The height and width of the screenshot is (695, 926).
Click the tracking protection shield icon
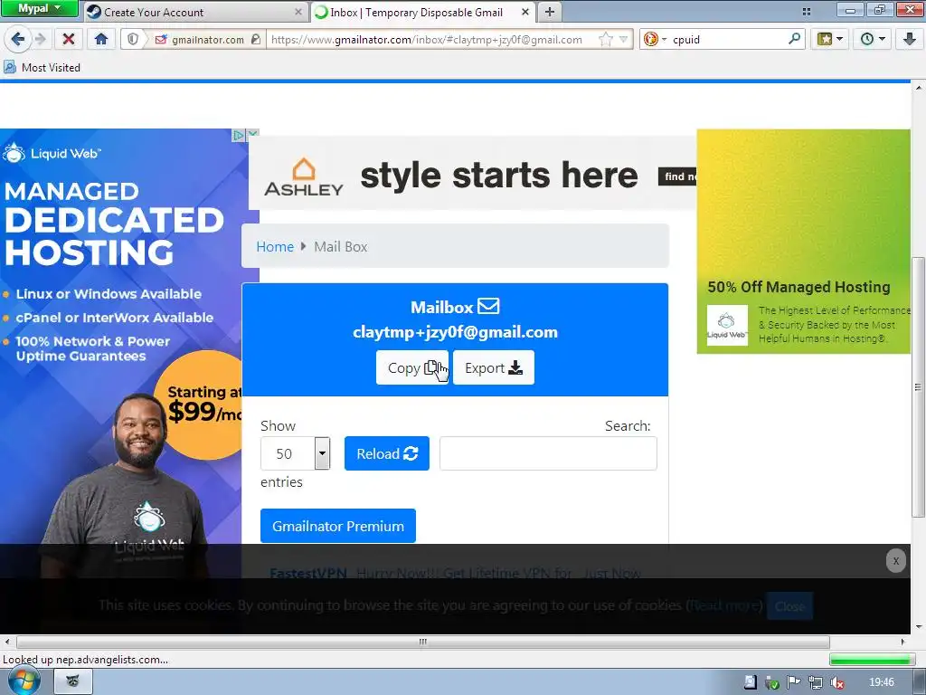(x=133, y=40)
